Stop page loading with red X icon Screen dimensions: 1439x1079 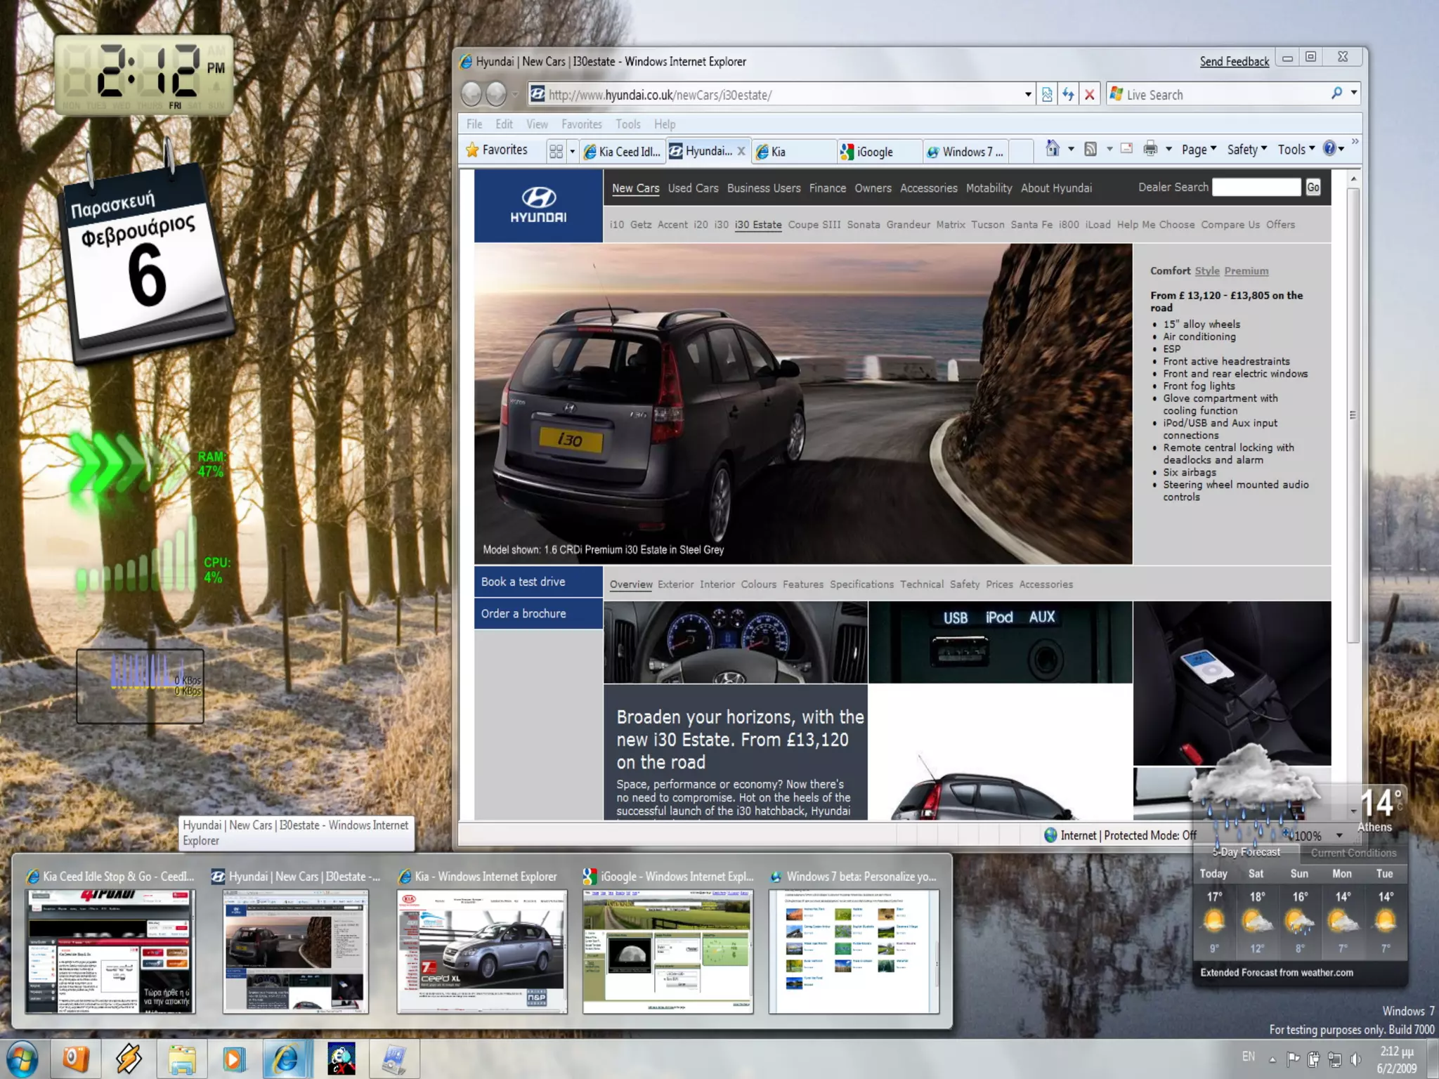(x=1090, y=94)
